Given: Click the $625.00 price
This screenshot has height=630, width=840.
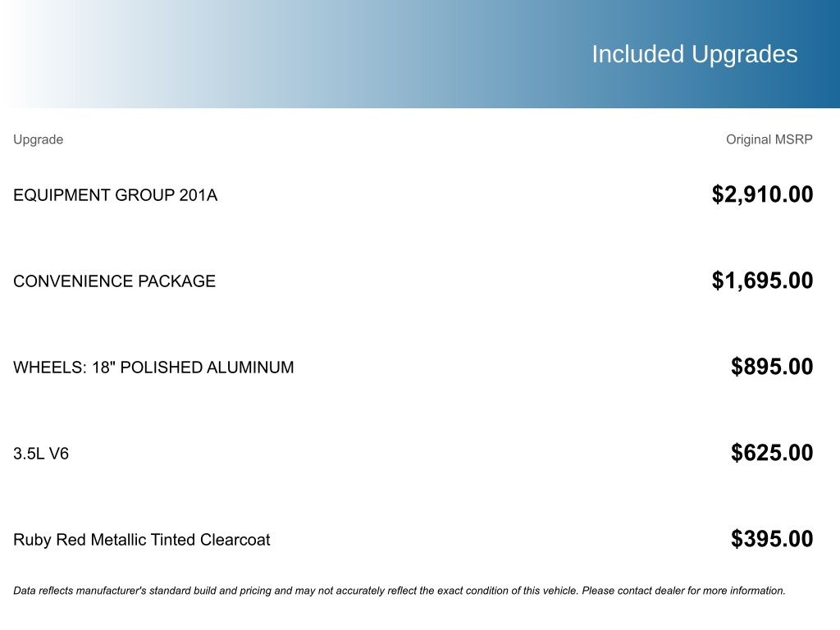Looking at the screenshot, I should coord(772,453).
